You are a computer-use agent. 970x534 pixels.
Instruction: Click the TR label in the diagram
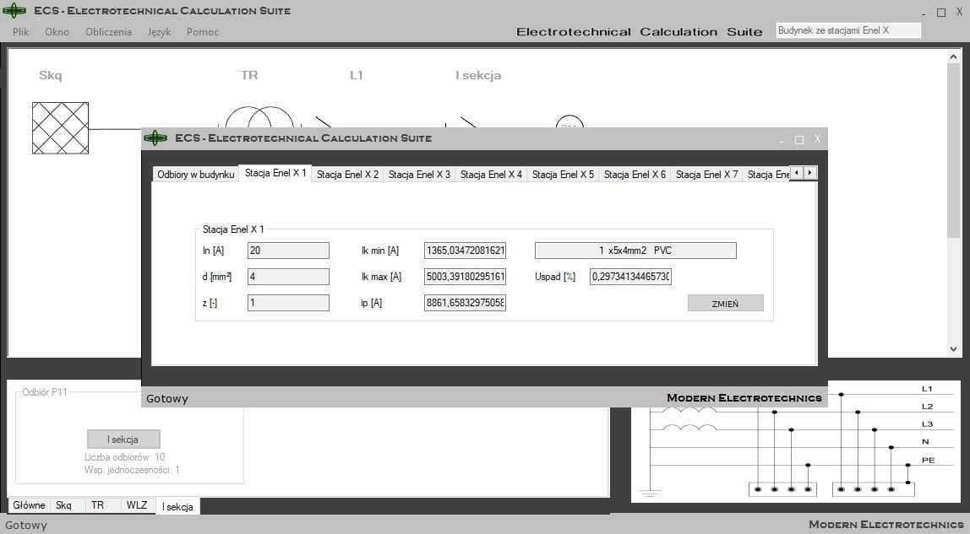click(249, 75)
